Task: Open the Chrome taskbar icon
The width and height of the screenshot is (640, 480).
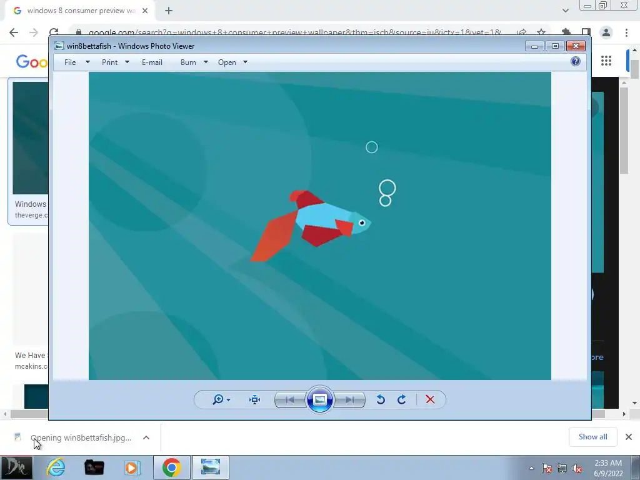Action: click(x=171, y=467)
